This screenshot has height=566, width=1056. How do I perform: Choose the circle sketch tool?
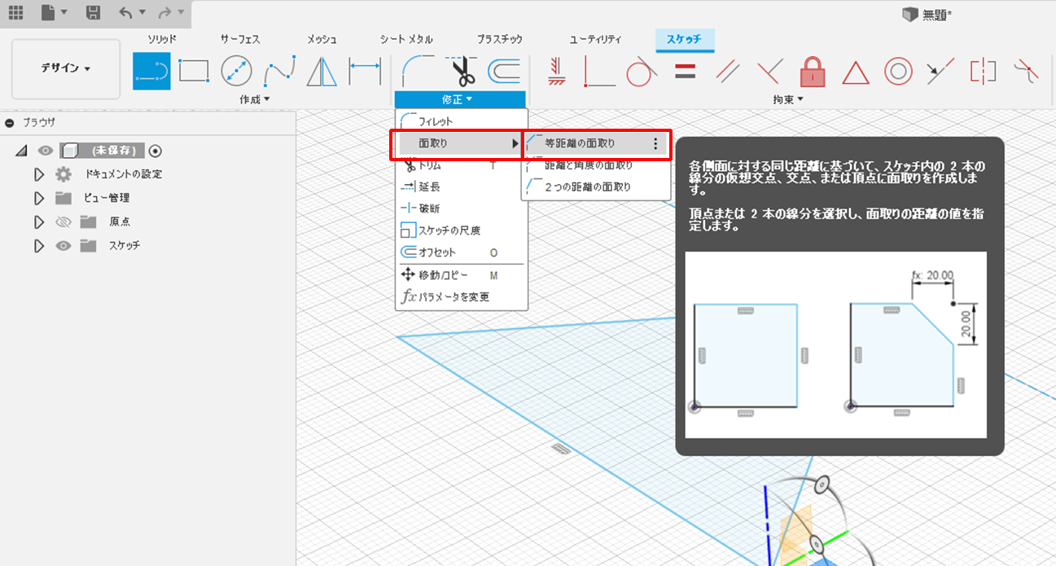pyautogui.click(x=236, y=71)
